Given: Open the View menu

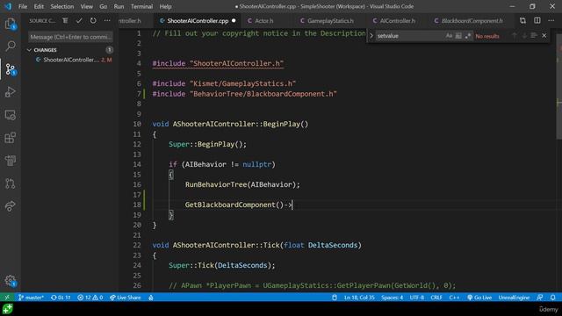Looking at the screenshot, I should click(86, 6).
